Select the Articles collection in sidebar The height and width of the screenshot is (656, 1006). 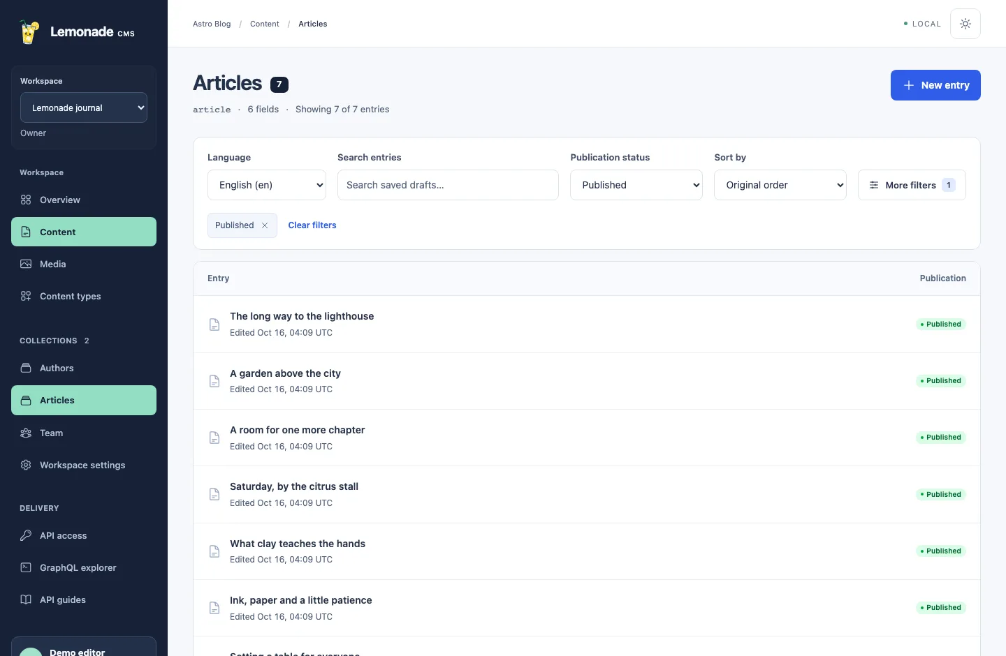click(x=84, y=401)
